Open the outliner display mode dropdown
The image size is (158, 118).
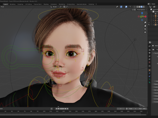point(155,7)
